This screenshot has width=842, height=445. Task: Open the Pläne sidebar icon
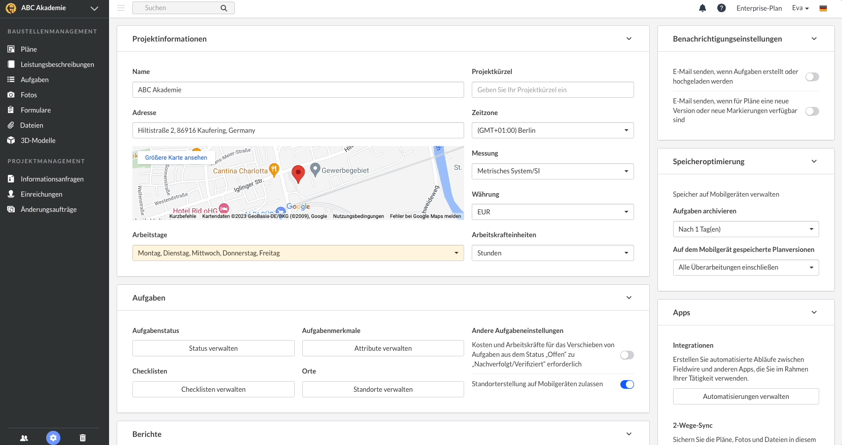pos(11,49)
